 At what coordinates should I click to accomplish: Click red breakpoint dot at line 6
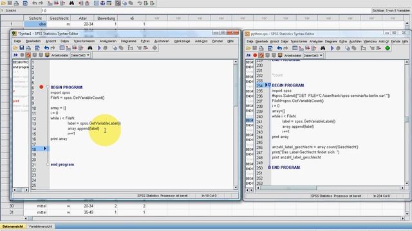point(41,87)
